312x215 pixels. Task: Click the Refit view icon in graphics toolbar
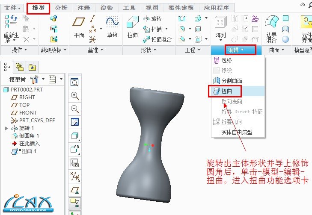click(74, 82)
